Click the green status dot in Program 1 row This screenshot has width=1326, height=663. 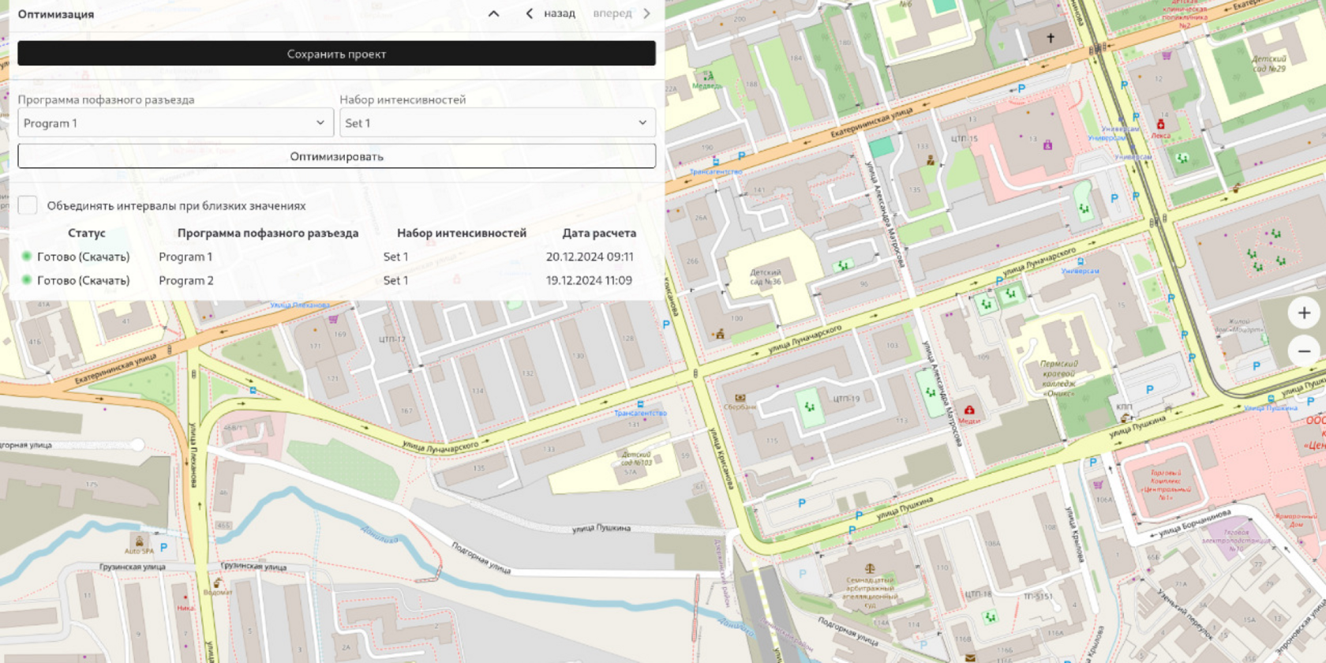pyautogui.click(x=26, y=257)
